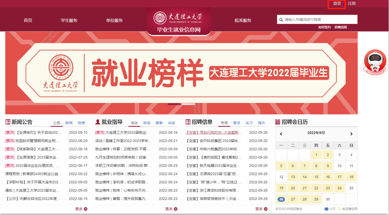The width and height of the screenshot is (389, 215).
Task: Switch to 咨询 tab in 就业指导
Action: (147, 123)
